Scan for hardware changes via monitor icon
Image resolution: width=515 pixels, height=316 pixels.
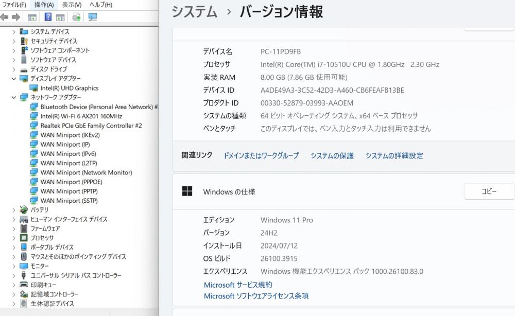93,17
